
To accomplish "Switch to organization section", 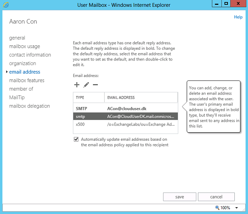I will click(x=22, y=63).
